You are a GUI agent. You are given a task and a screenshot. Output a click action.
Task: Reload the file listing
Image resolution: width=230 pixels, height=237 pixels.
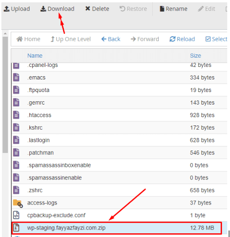click(x=182, y=39)
